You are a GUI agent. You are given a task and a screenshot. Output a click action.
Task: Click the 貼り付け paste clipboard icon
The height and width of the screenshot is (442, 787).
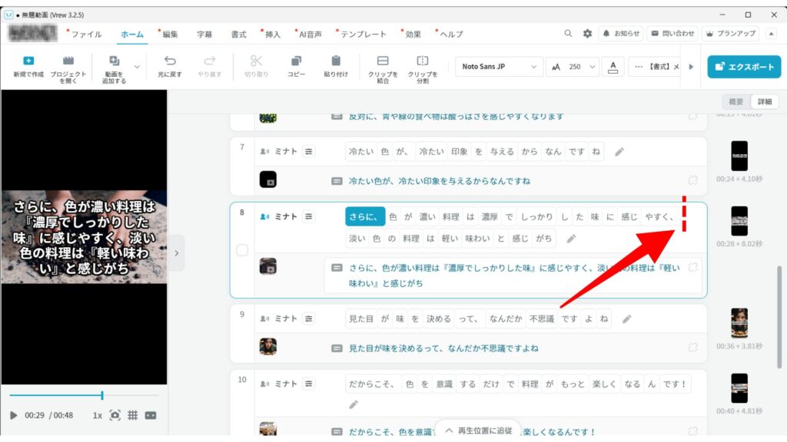click(x=336, y=61)
